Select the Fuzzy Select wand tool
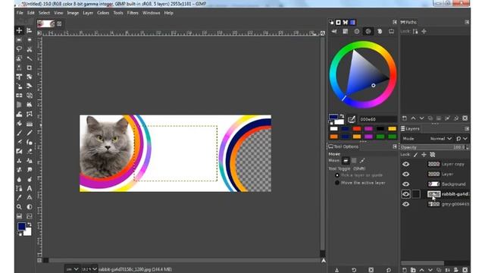This screenshot has width=485, height=273. point(29,58)
